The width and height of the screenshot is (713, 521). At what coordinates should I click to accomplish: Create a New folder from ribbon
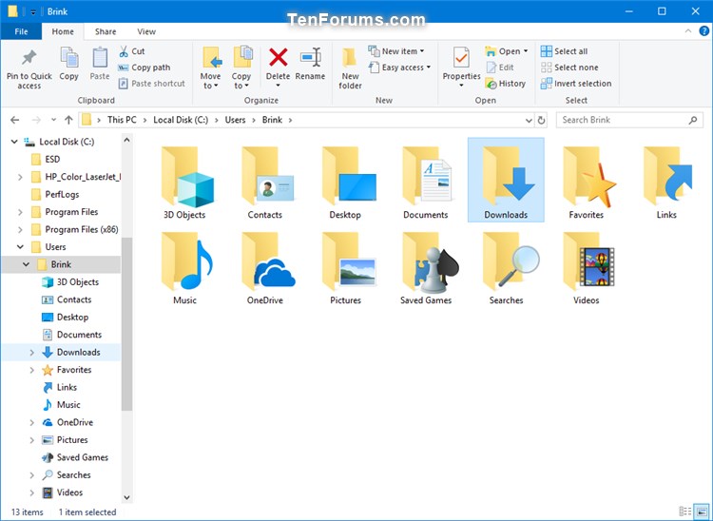pos(350,68)
